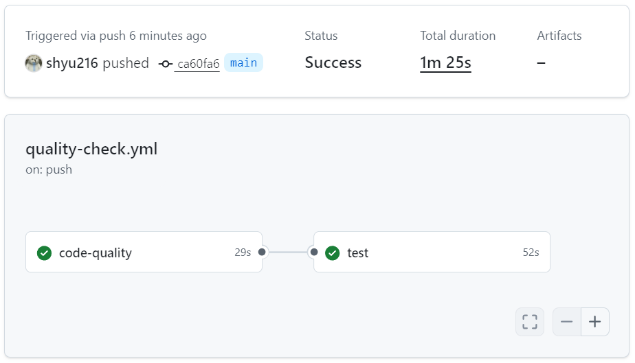
Task: Open the test job name
Action: (357, 253)
